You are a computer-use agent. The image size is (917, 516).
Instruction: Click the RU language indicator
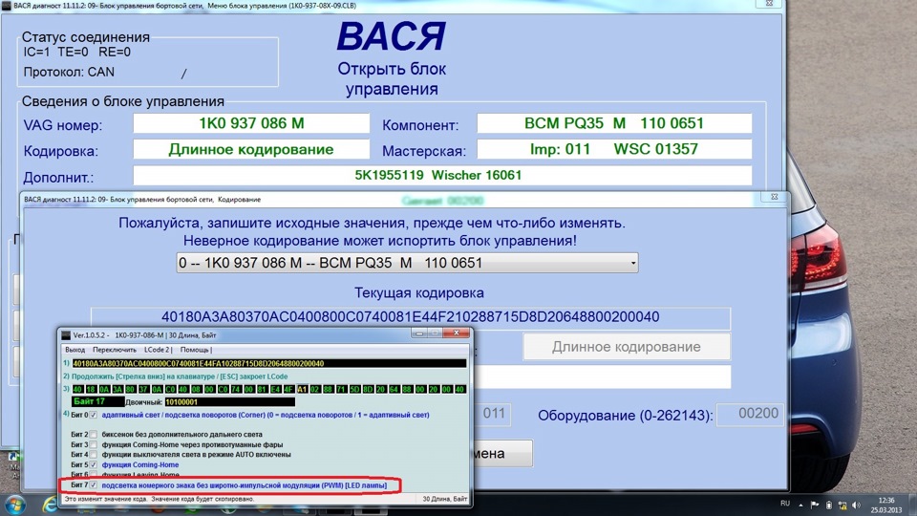[x=785, y=504]
